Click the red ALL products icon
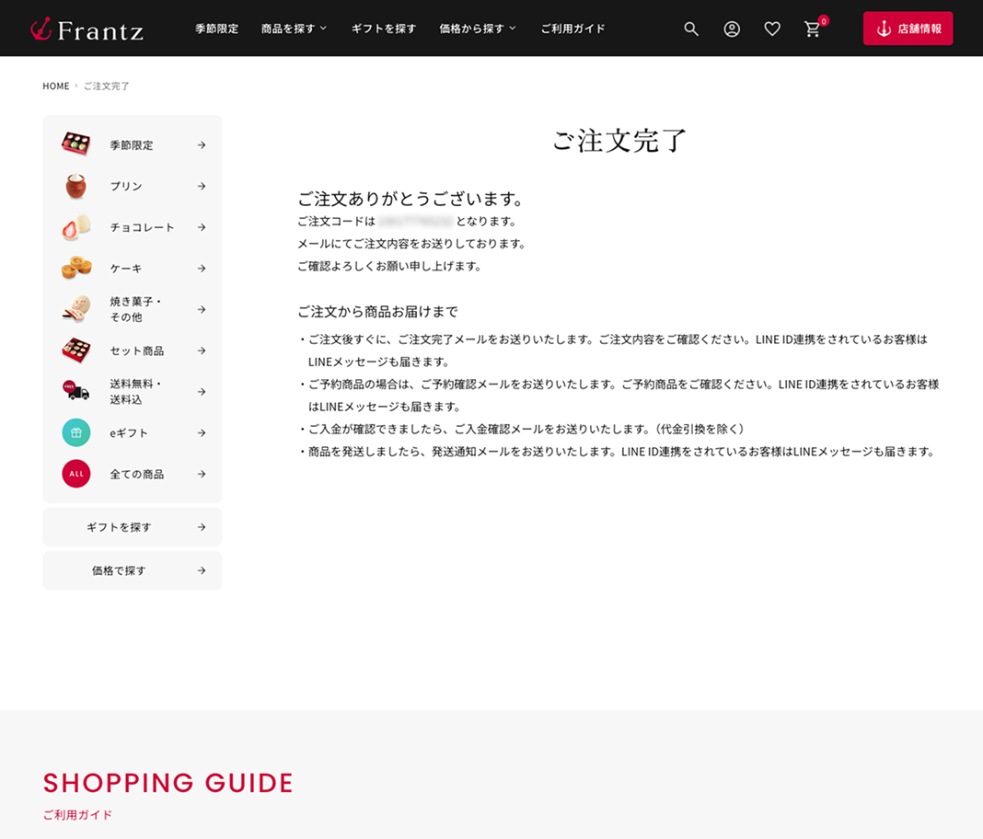The width and height of the screenshot is (983, 839). [x=76, y=474]
